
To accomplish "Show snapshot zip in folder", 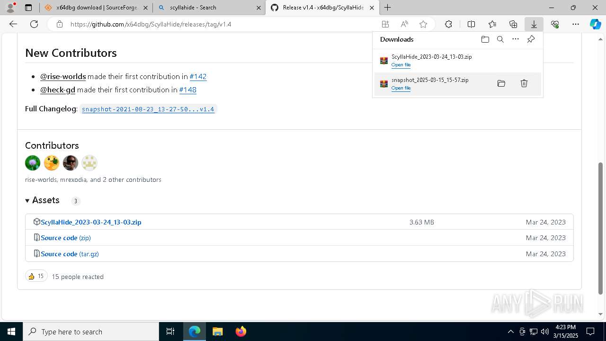I will click(x=501, y=83).
